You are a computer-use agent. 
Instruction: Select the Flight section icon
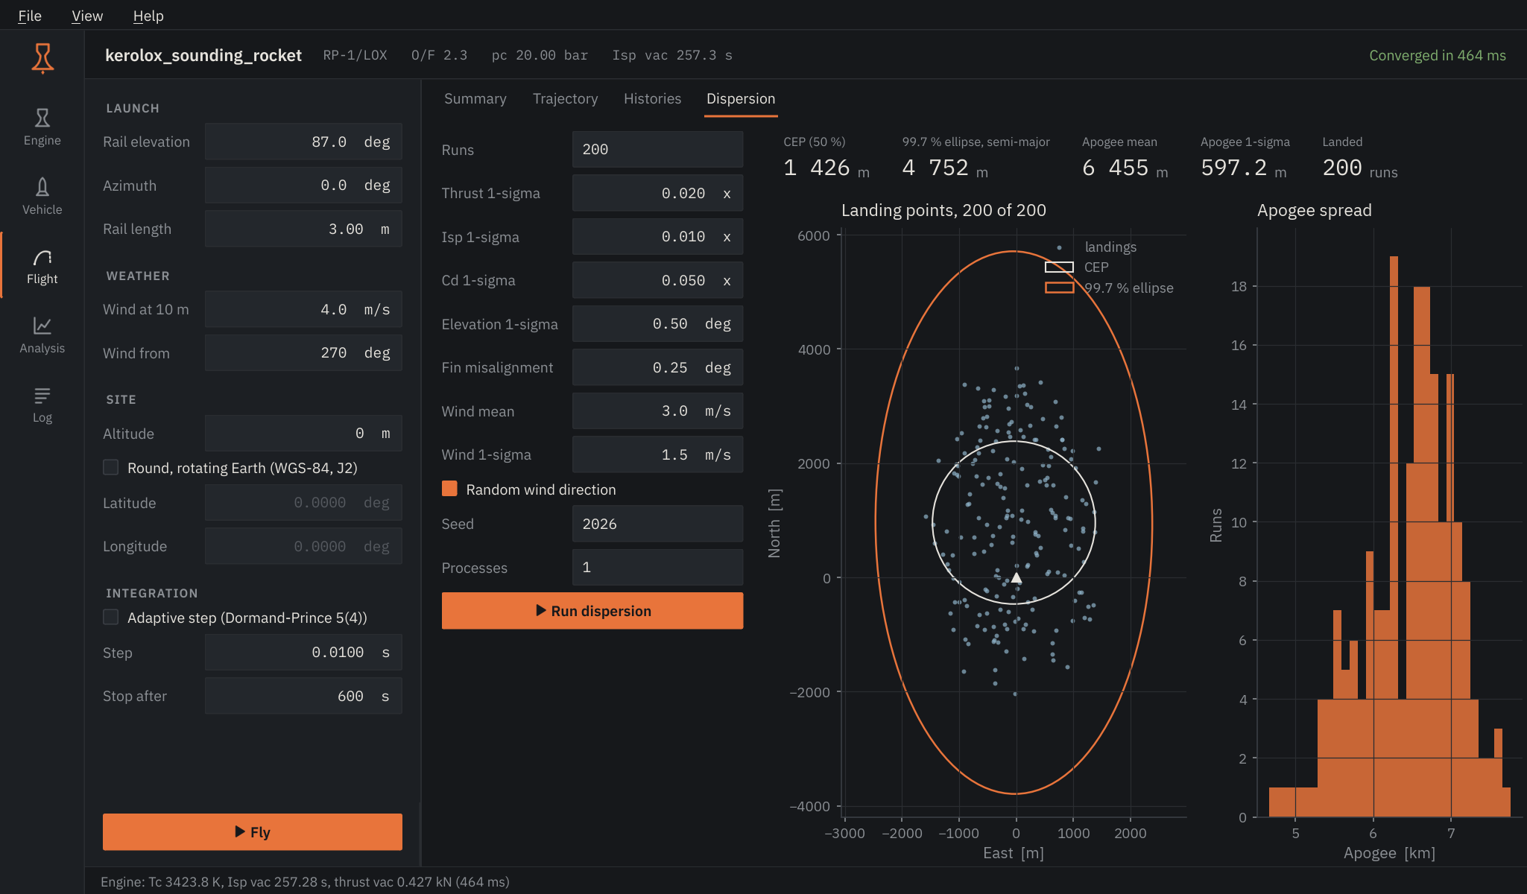pyautogui.click(x=42, y=258)
